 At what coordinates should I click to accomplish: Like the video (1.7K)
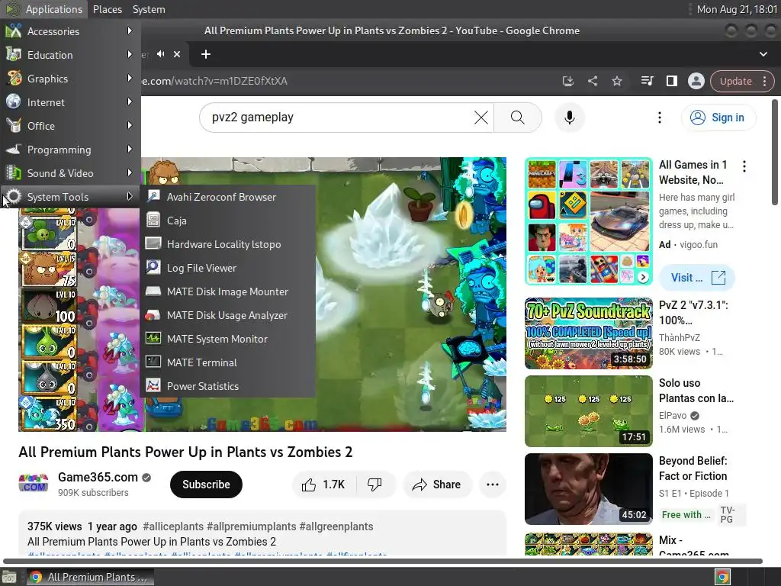(x=324, y=485)
